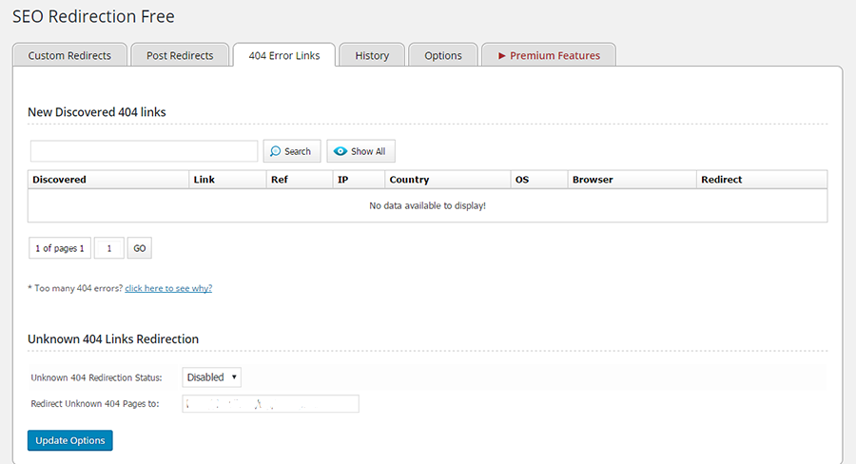The image size is (856, 464).
Task: Click the 'Redirect Unknown 404 Pages to:' label
Action: (95, 404)
